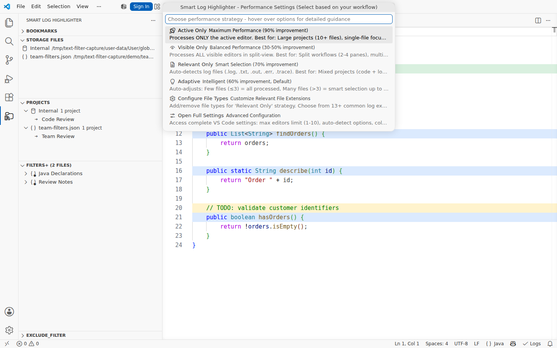Viewport: 557px width, 348px height.
Task: Choose the Relevant Only smart selection option
Action: click(279, 68)
